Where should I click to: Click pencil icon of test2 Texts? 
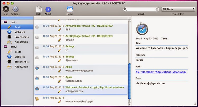[9, 52]
